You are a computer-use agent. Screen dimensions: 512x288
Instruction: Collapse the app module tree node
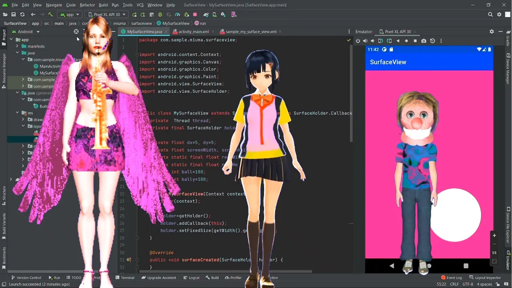click(11, 40)
